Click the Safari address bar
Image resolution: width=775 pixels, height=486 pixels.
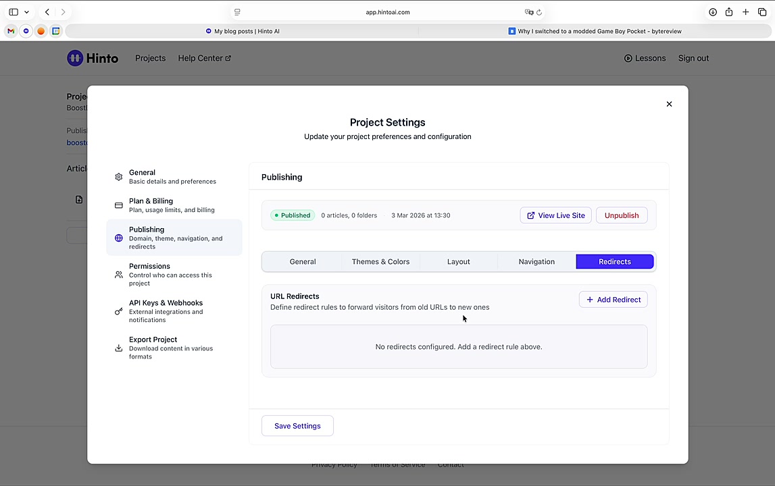pos(388,12)
